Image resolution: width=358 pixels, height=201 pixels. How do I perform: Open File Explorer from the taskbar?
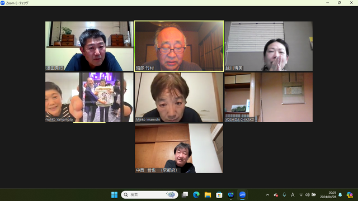click(208, 195)
